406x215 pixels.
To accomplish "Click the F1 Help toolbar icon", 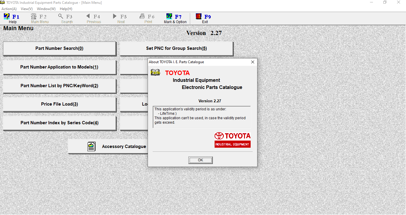I will point(7,16).
